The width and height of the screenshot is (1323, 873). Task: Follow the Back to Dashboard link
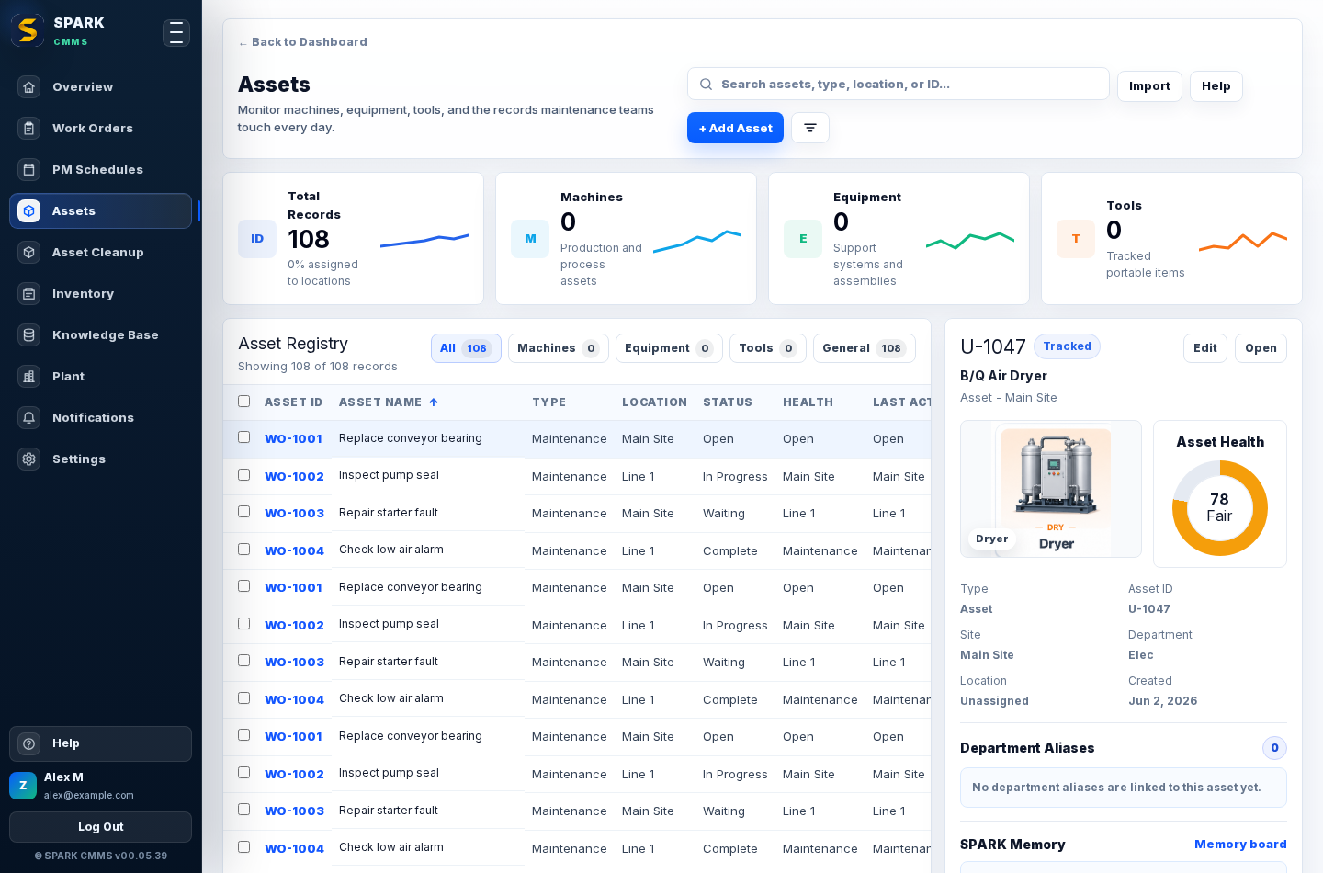(x=302, y=42)
